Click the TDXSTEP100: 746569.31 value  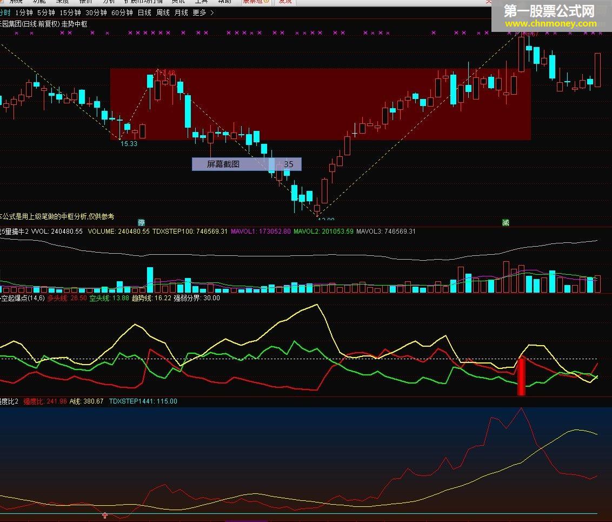click(190, 232)
